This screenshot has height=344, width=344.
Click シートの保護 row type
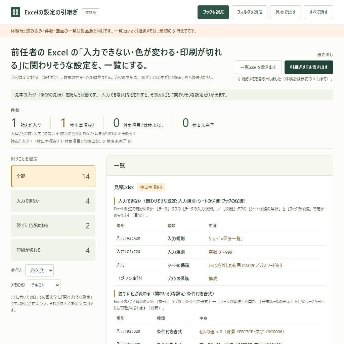(178, 265)
